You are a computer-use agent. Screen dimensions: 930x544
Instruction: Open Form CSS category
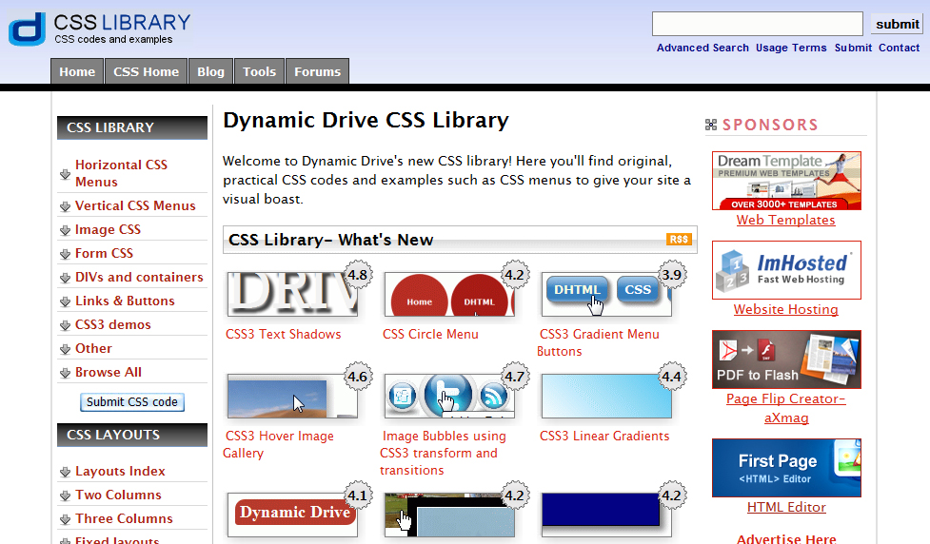[x=104, y=253]
